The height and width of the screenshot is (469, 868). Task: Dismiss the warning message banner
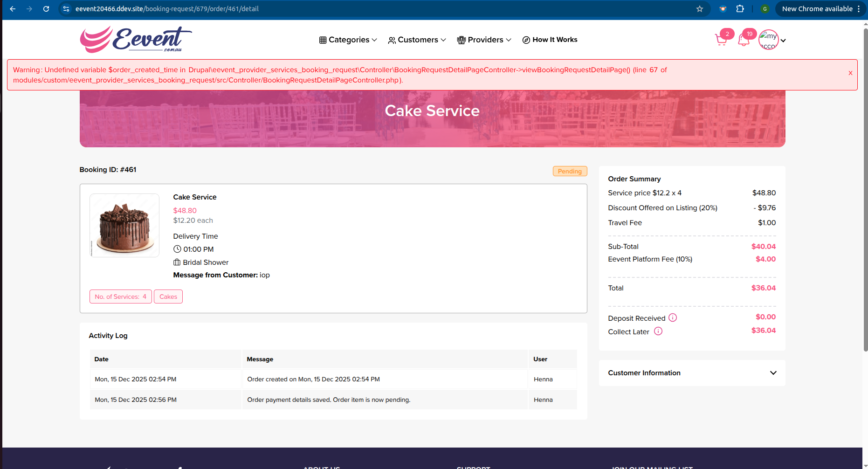(850, 73)
